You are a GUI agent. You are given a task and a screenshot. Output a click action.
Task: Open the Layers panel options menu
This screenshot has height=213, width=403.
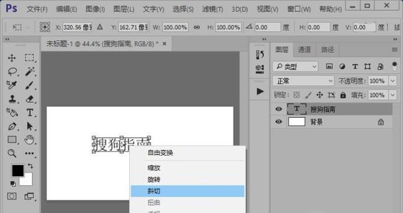[395, 50]
